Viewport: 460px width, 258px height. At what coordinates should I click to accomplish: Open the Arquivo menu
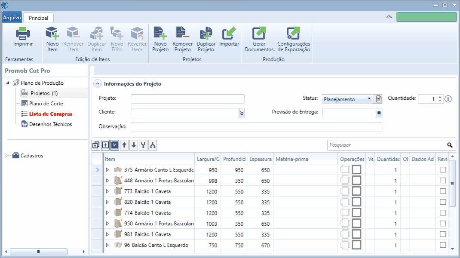(12, 18)
